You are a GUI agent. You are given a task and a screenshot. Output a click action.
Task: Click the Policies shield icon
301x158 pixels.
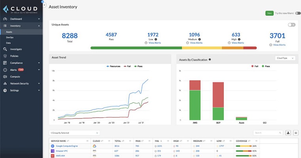click(x=5, y=56)
